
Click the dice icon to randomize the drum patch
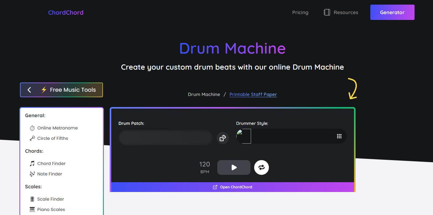(x=222, y=138)
